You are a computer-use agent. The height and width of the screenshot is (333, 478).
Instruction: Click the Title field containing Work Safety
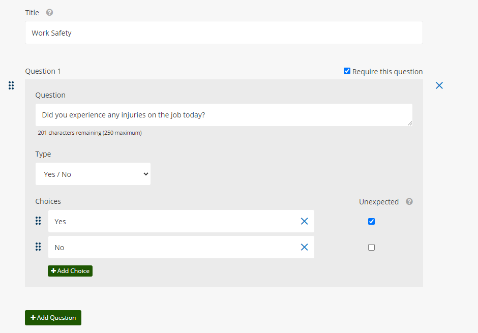[224, 33]
